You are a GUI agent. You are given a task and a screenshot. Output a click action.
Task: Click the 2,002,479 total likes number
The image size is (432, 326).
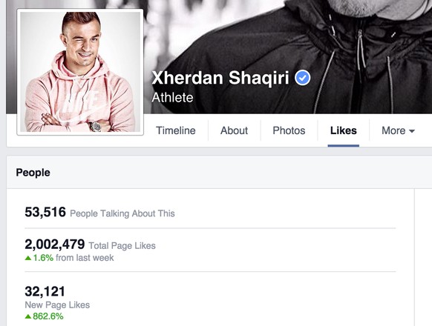click(x=54, y=245)
